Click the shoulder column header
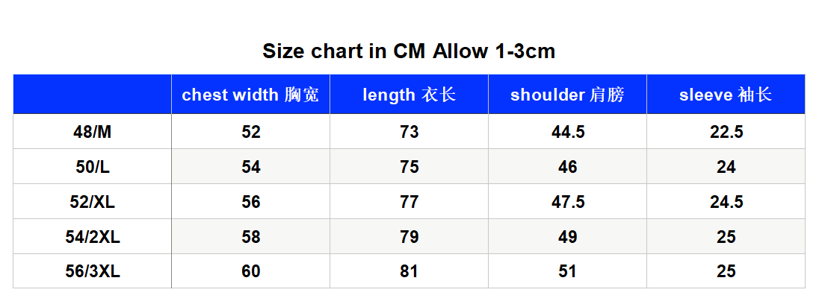822x307 pixels. click(567, 95)
